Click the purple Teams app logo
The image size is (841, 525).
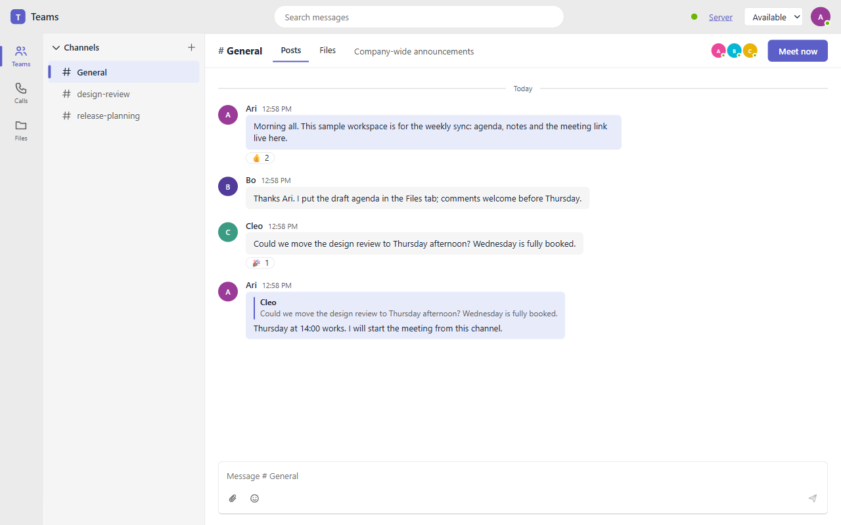tap(18, 17)
